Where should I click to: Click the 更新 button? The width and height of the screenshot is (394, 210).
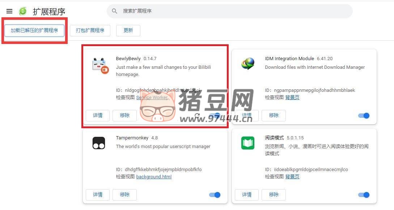click(x=128, y=31)
